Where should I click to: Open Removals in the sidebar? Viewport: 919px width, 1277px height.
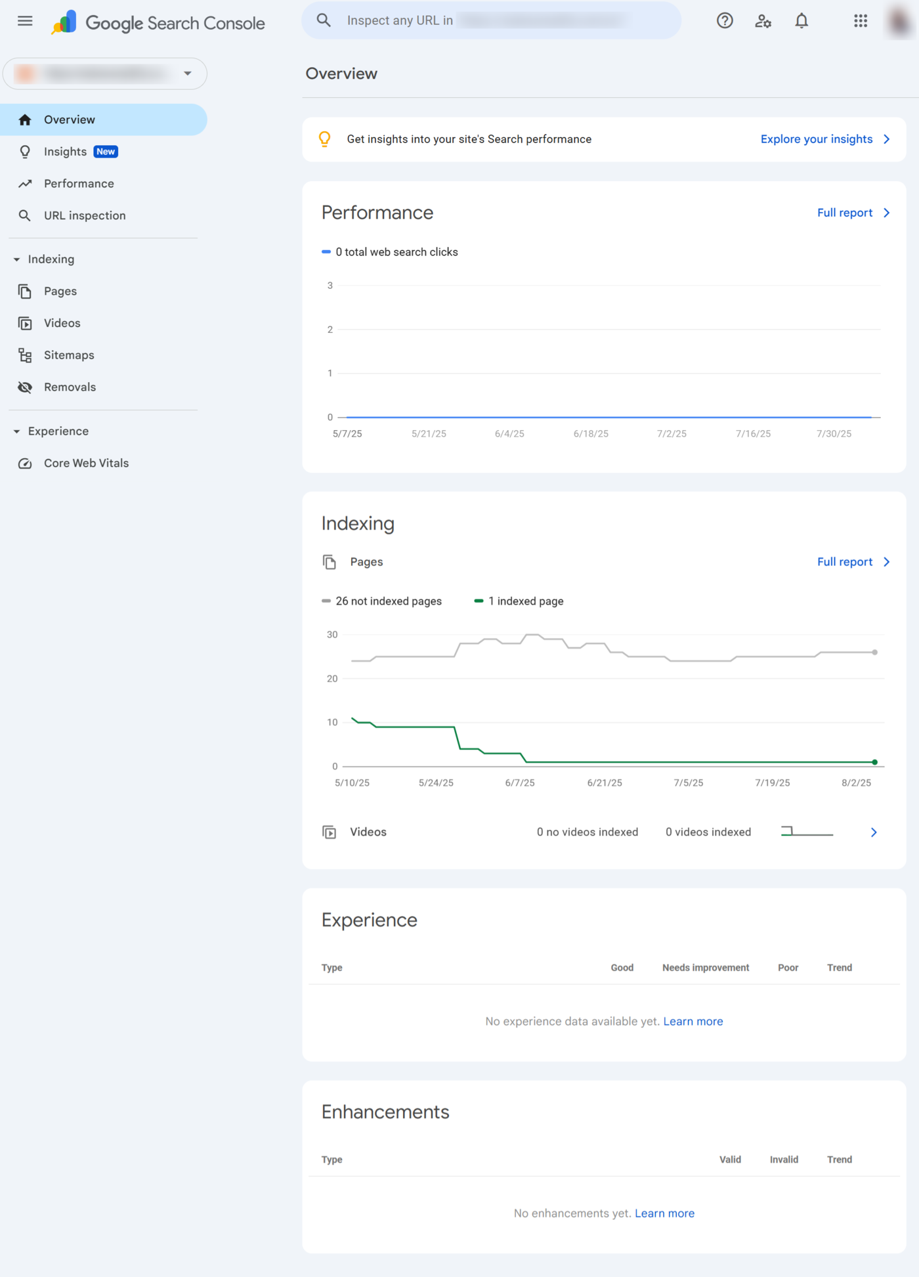(x=70, y=387)
